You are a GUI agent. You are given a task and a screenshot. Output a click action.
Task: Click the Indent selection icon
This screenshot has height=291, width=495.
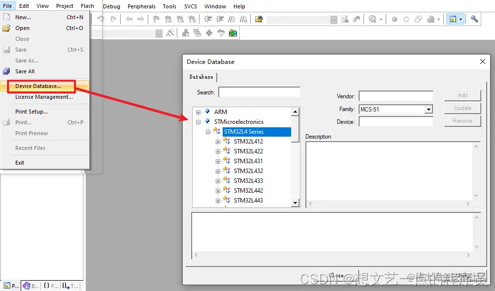pyautogui.click(x=208, y=19)
